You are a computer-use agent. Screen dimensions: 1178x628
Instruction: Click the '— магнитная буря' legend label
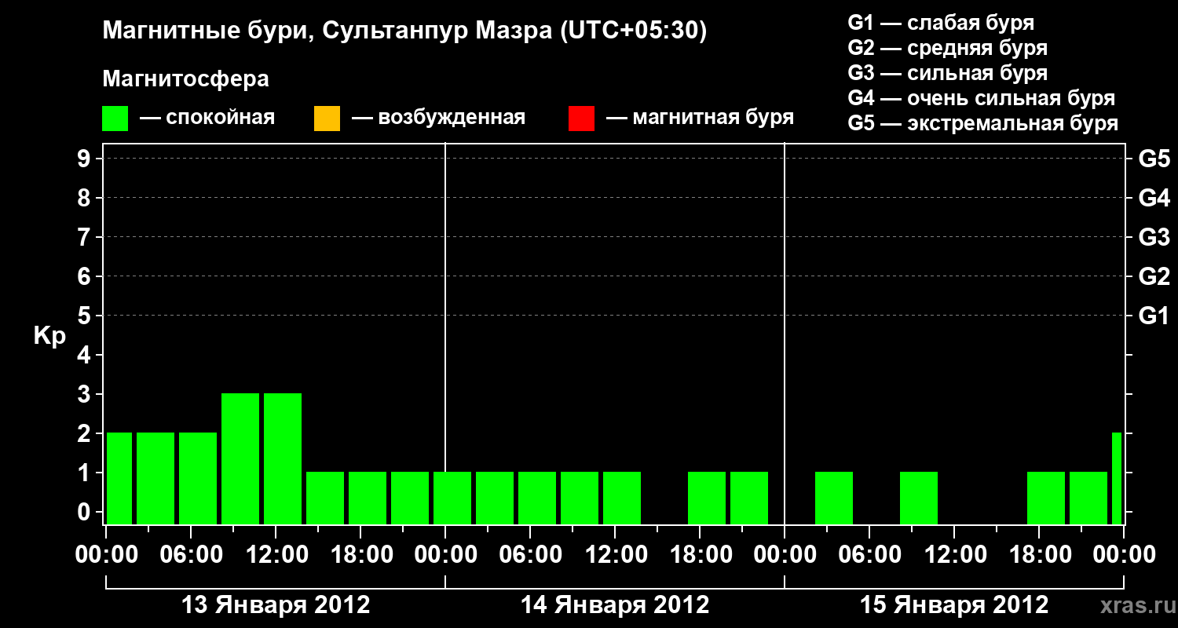[x=700, y=119]
